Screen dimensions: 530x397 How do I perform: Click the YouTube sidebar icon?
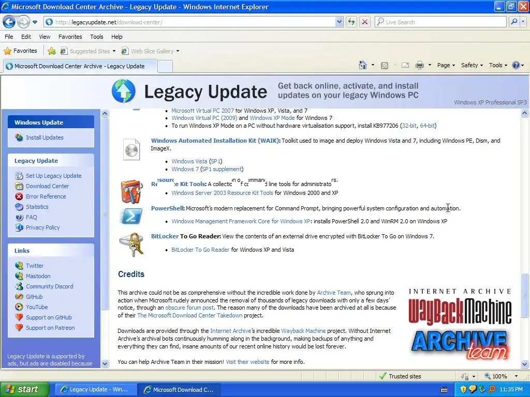[x=19, y=307]
